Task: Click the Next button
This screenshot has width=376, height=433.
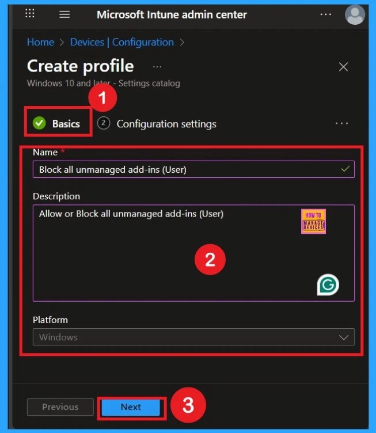Action: tap(131, 407)
